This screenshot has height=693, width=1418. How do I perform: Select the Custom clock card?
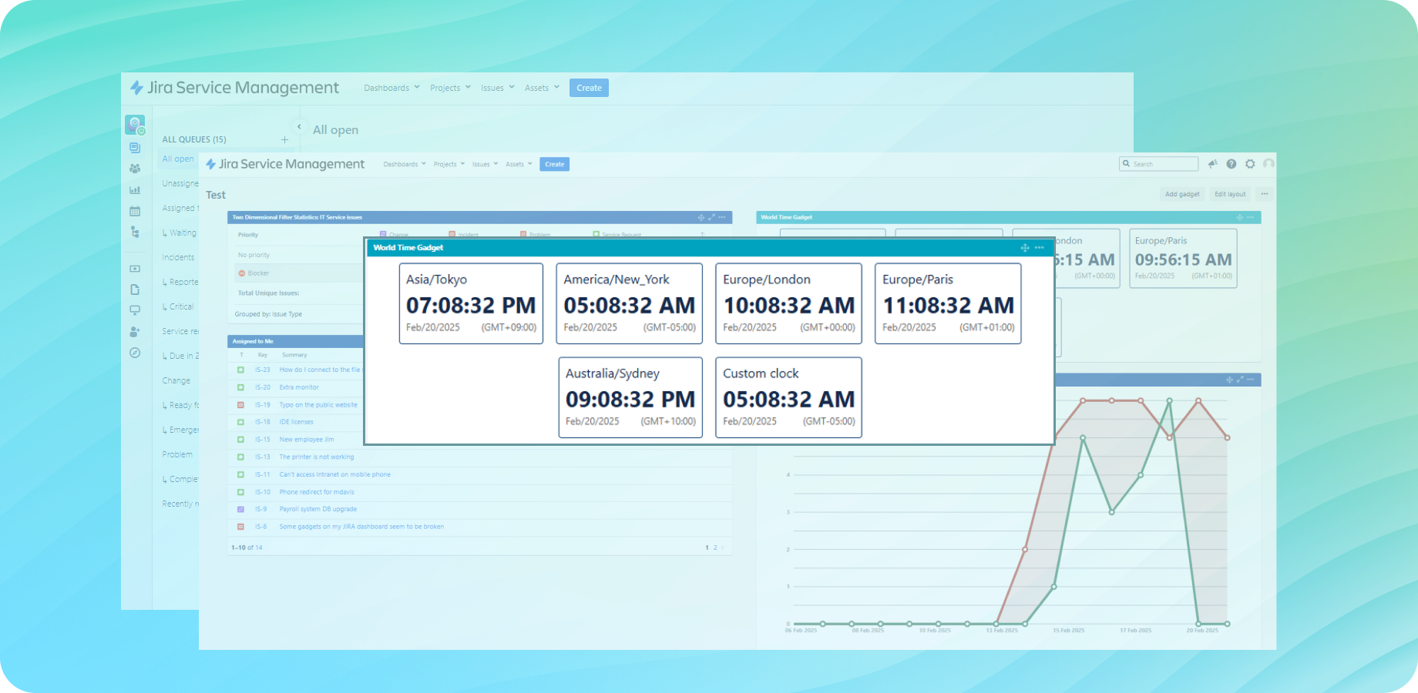(788, 397)
